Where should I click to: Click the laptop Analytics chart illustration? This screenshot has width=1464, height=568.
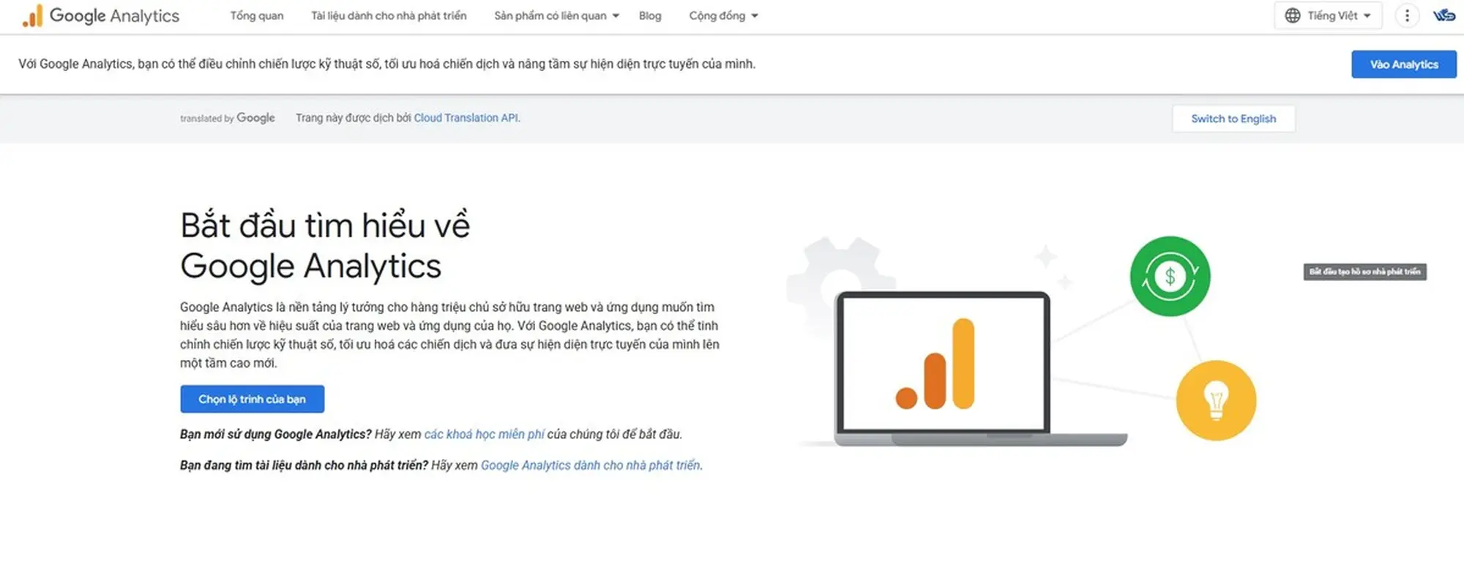pyautogui.click(x=943, y=365)
